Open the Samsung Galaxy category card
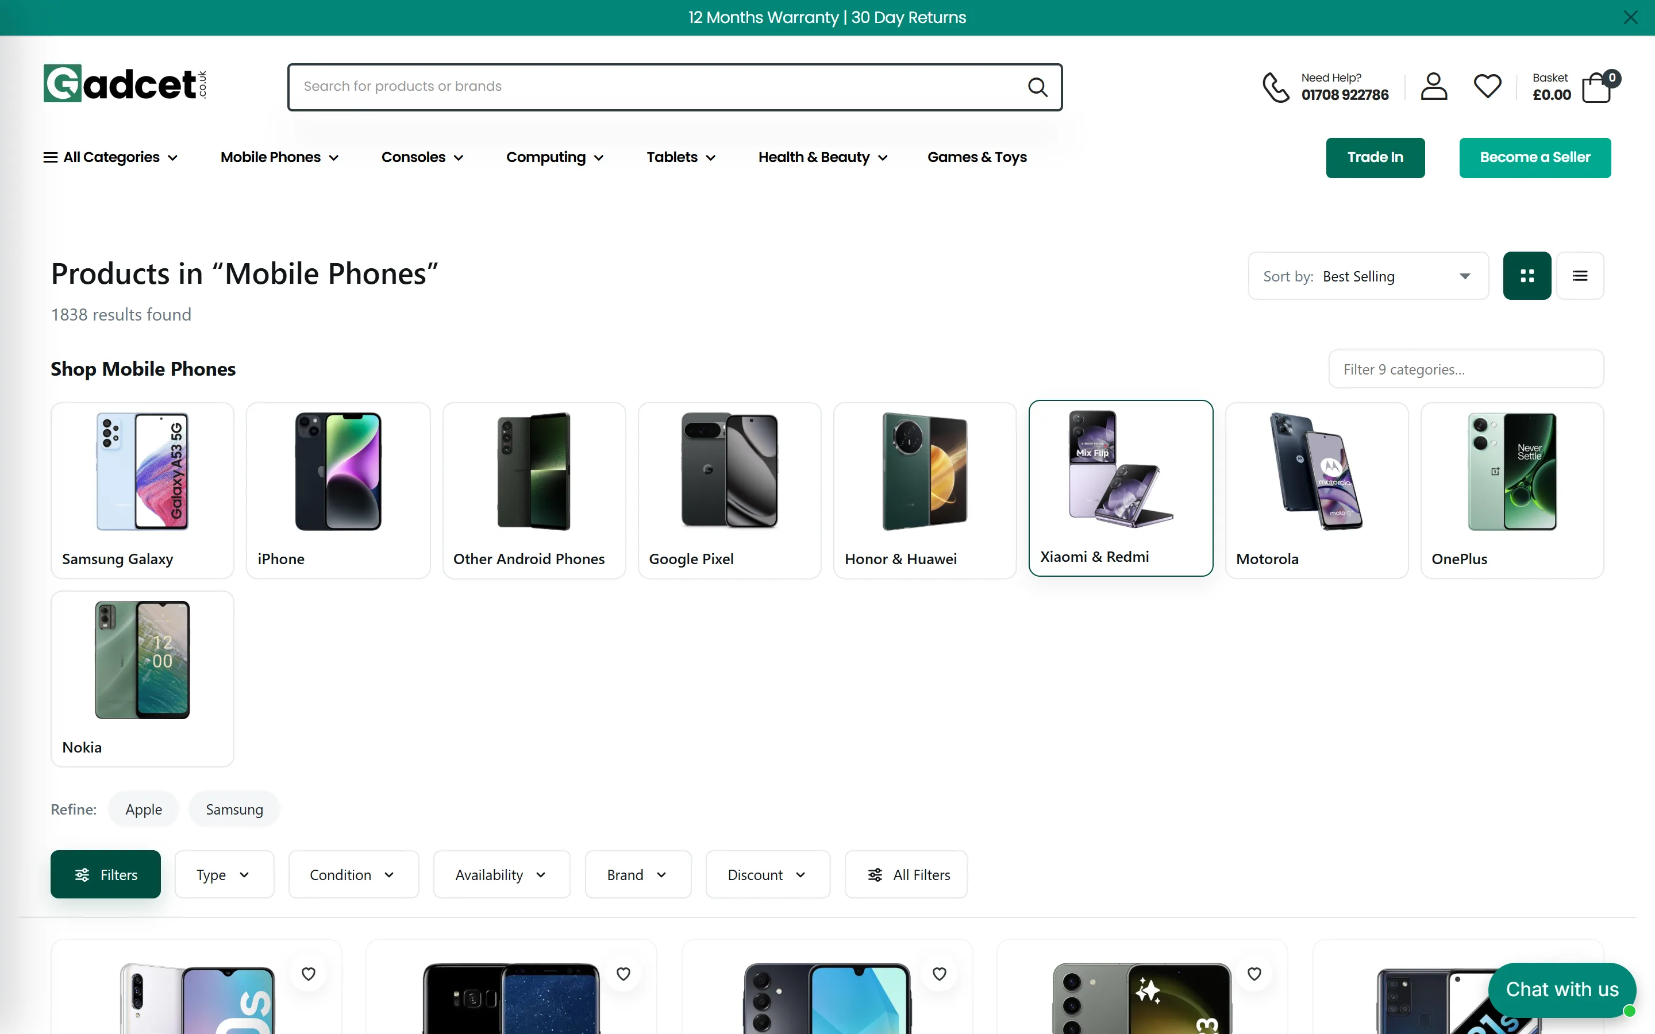The height and width of the screenshot is (1034, 1655). coord(143,491)
